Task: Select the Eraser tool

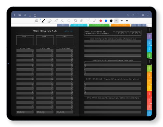Action: 50,21
